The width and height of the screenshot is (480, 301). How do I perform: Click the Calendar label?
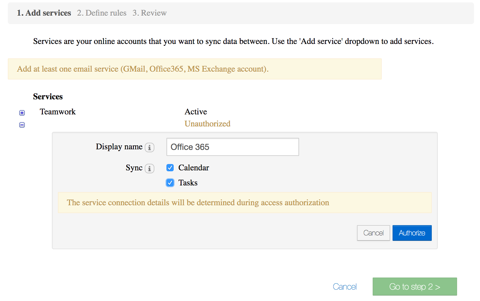(194, 168)
